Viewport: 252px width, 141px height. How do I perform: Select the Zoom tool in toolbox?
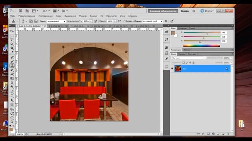click(12, 122)
